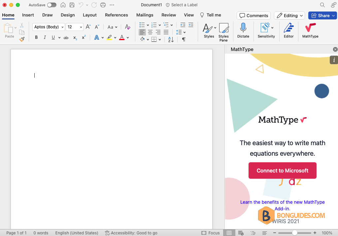
Task: Click zoom in plus button
Action: coord(315,233)
